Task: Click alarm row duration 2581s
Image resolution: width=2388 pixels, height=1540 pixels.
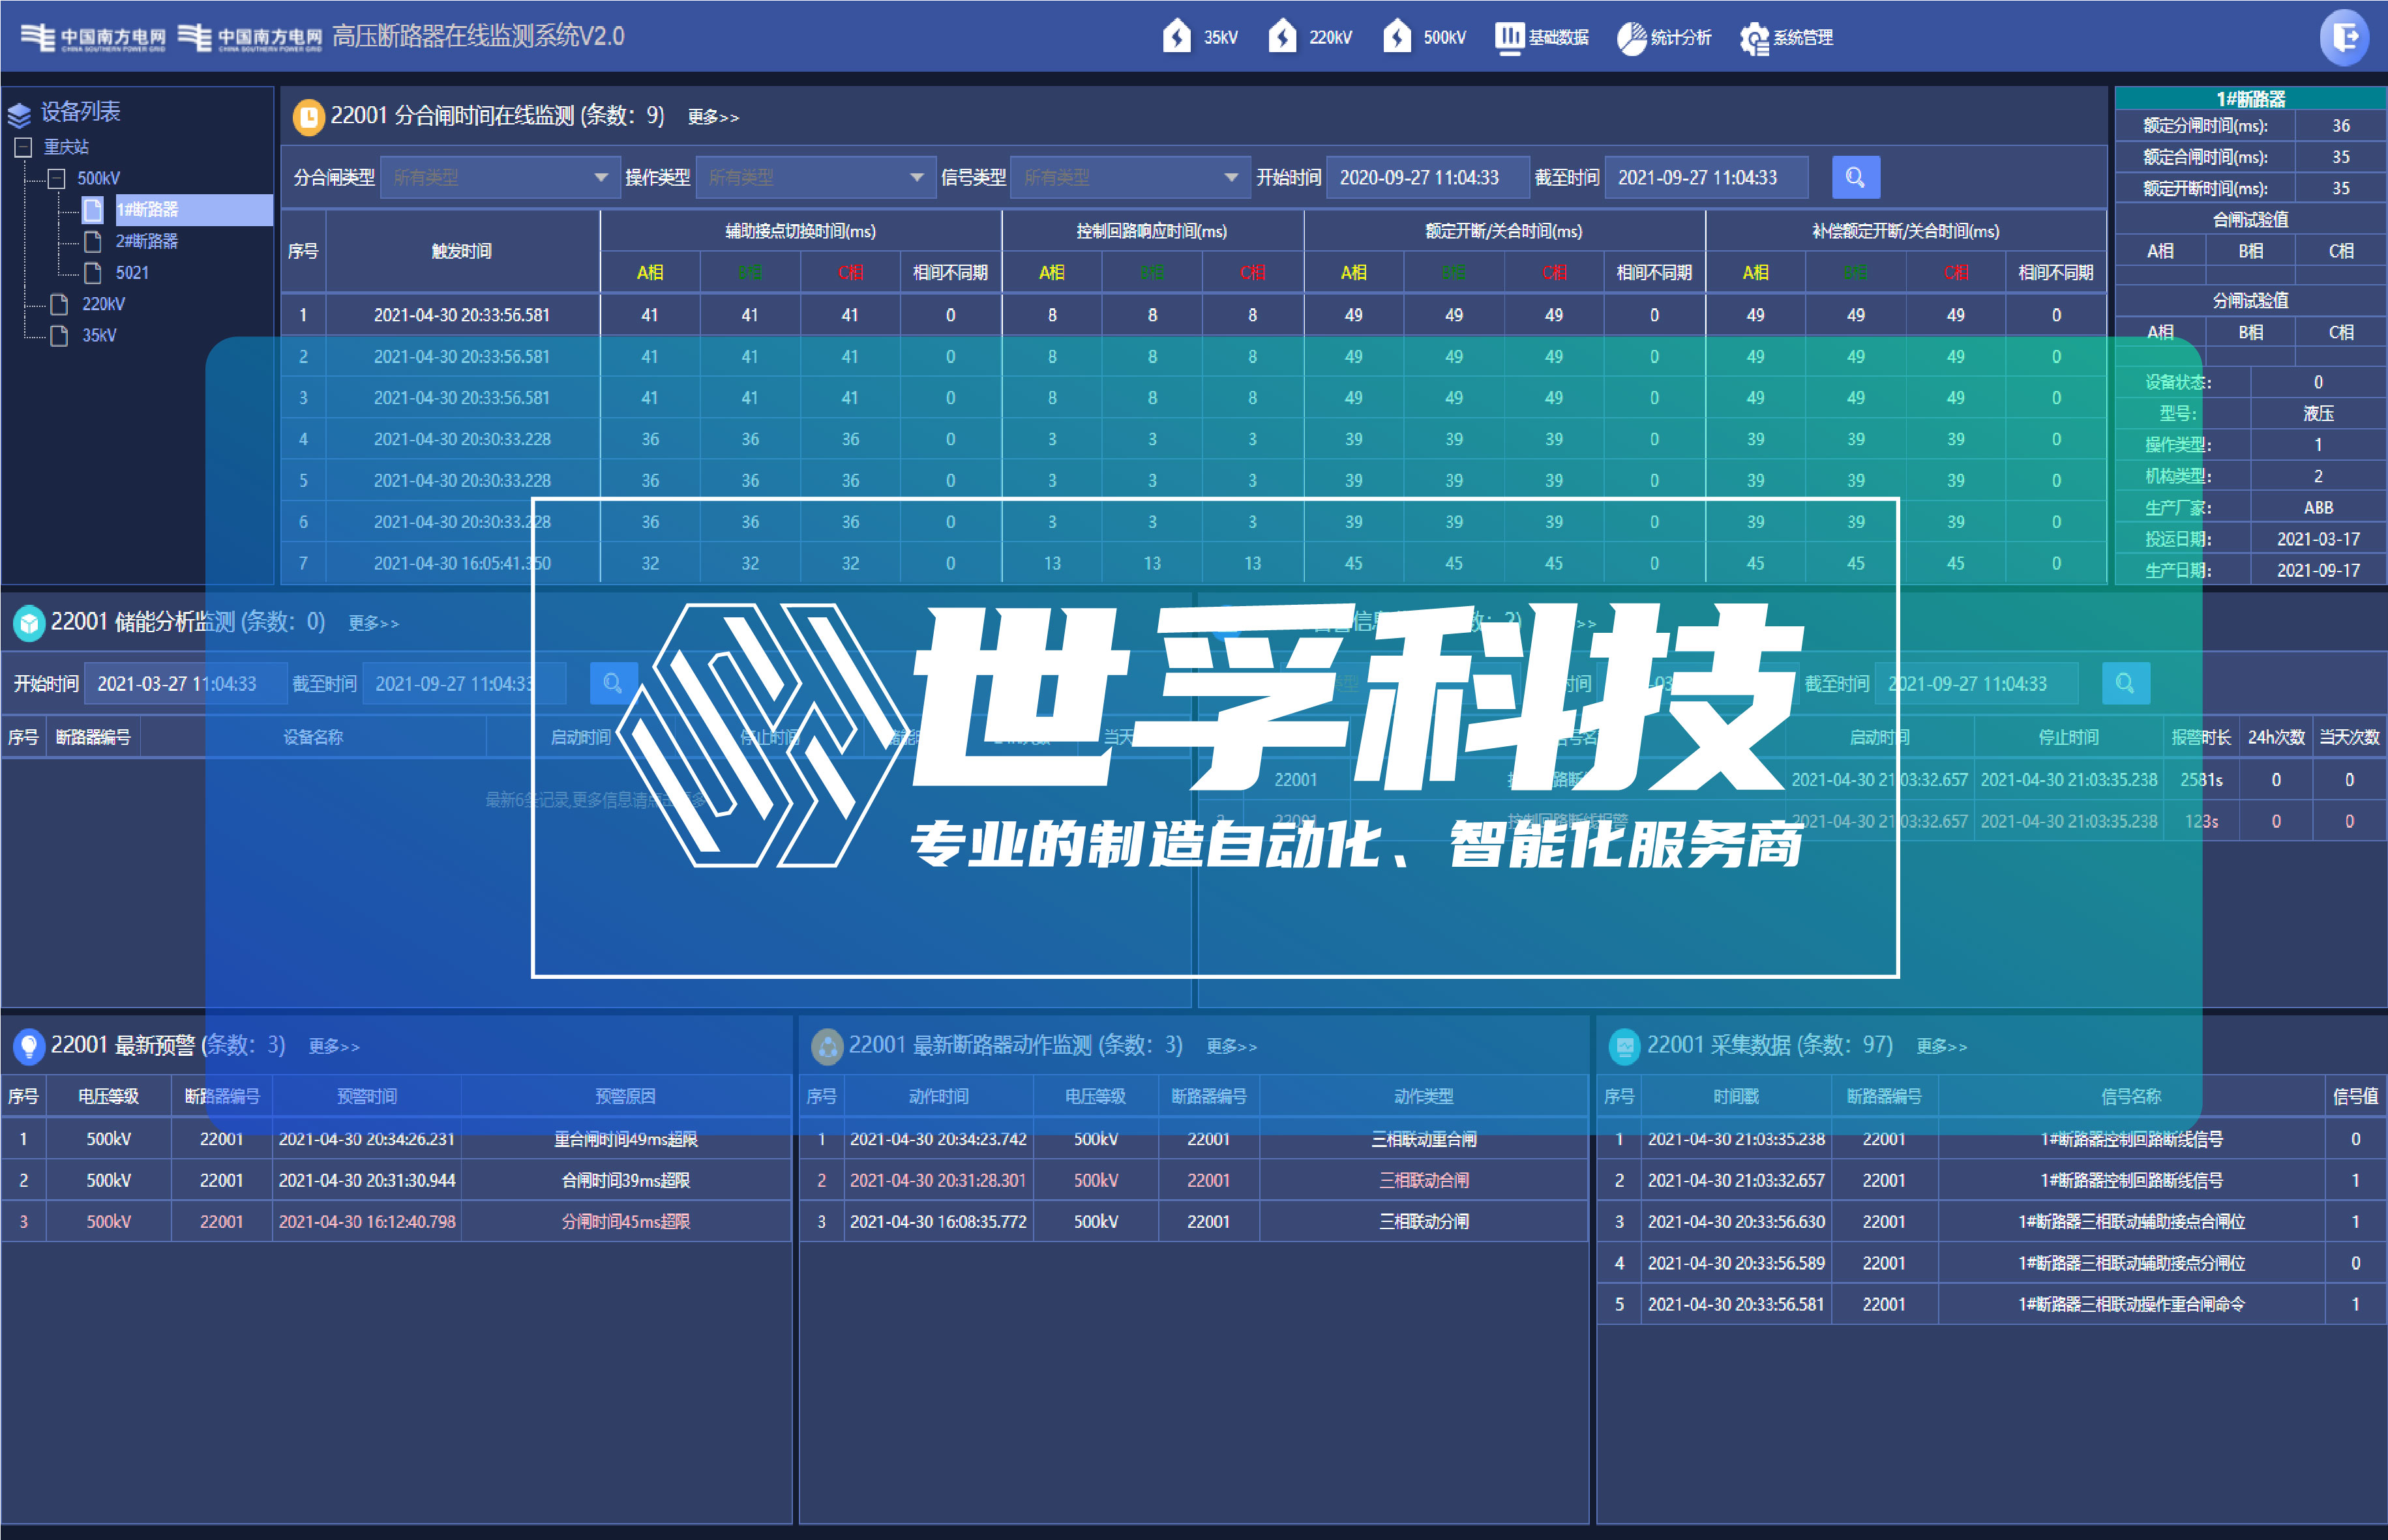Action: pos(2201,780)
